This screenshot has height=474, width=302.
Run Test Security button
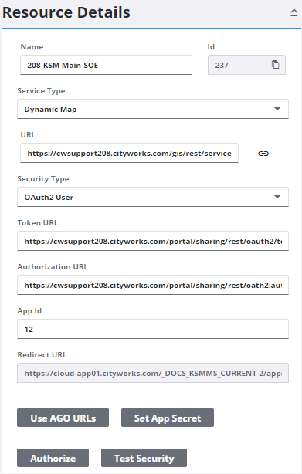(x=144, y=458)
